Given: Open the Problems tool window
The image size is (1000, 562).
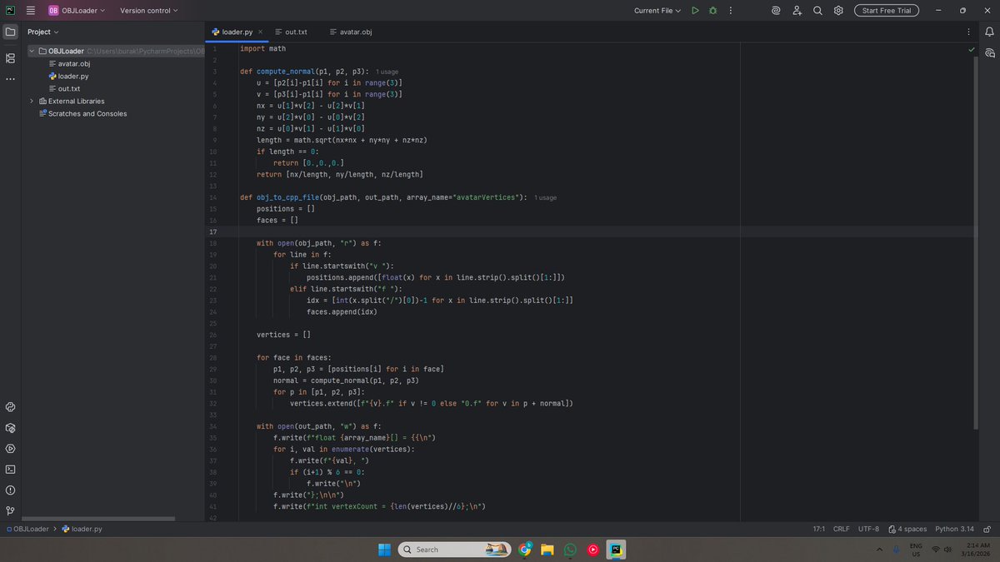Looking at the screenshot, I should coord(10,490).
